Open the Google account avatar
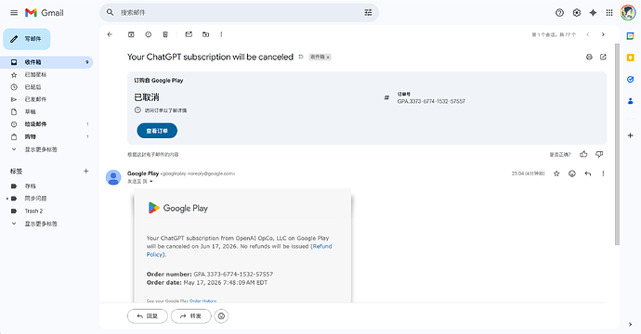Image resolution: width=641 pixels, height=334 pixels. [627, 13]
